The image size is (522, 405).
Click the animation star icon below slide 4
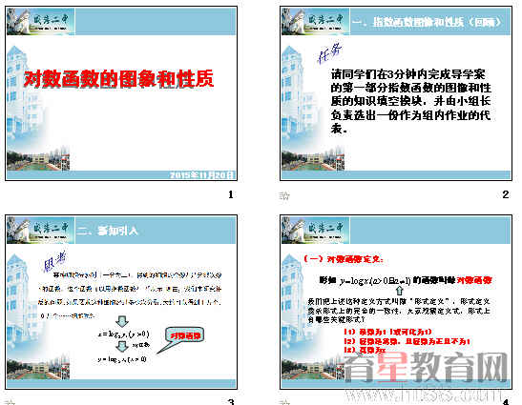(284, 402)
